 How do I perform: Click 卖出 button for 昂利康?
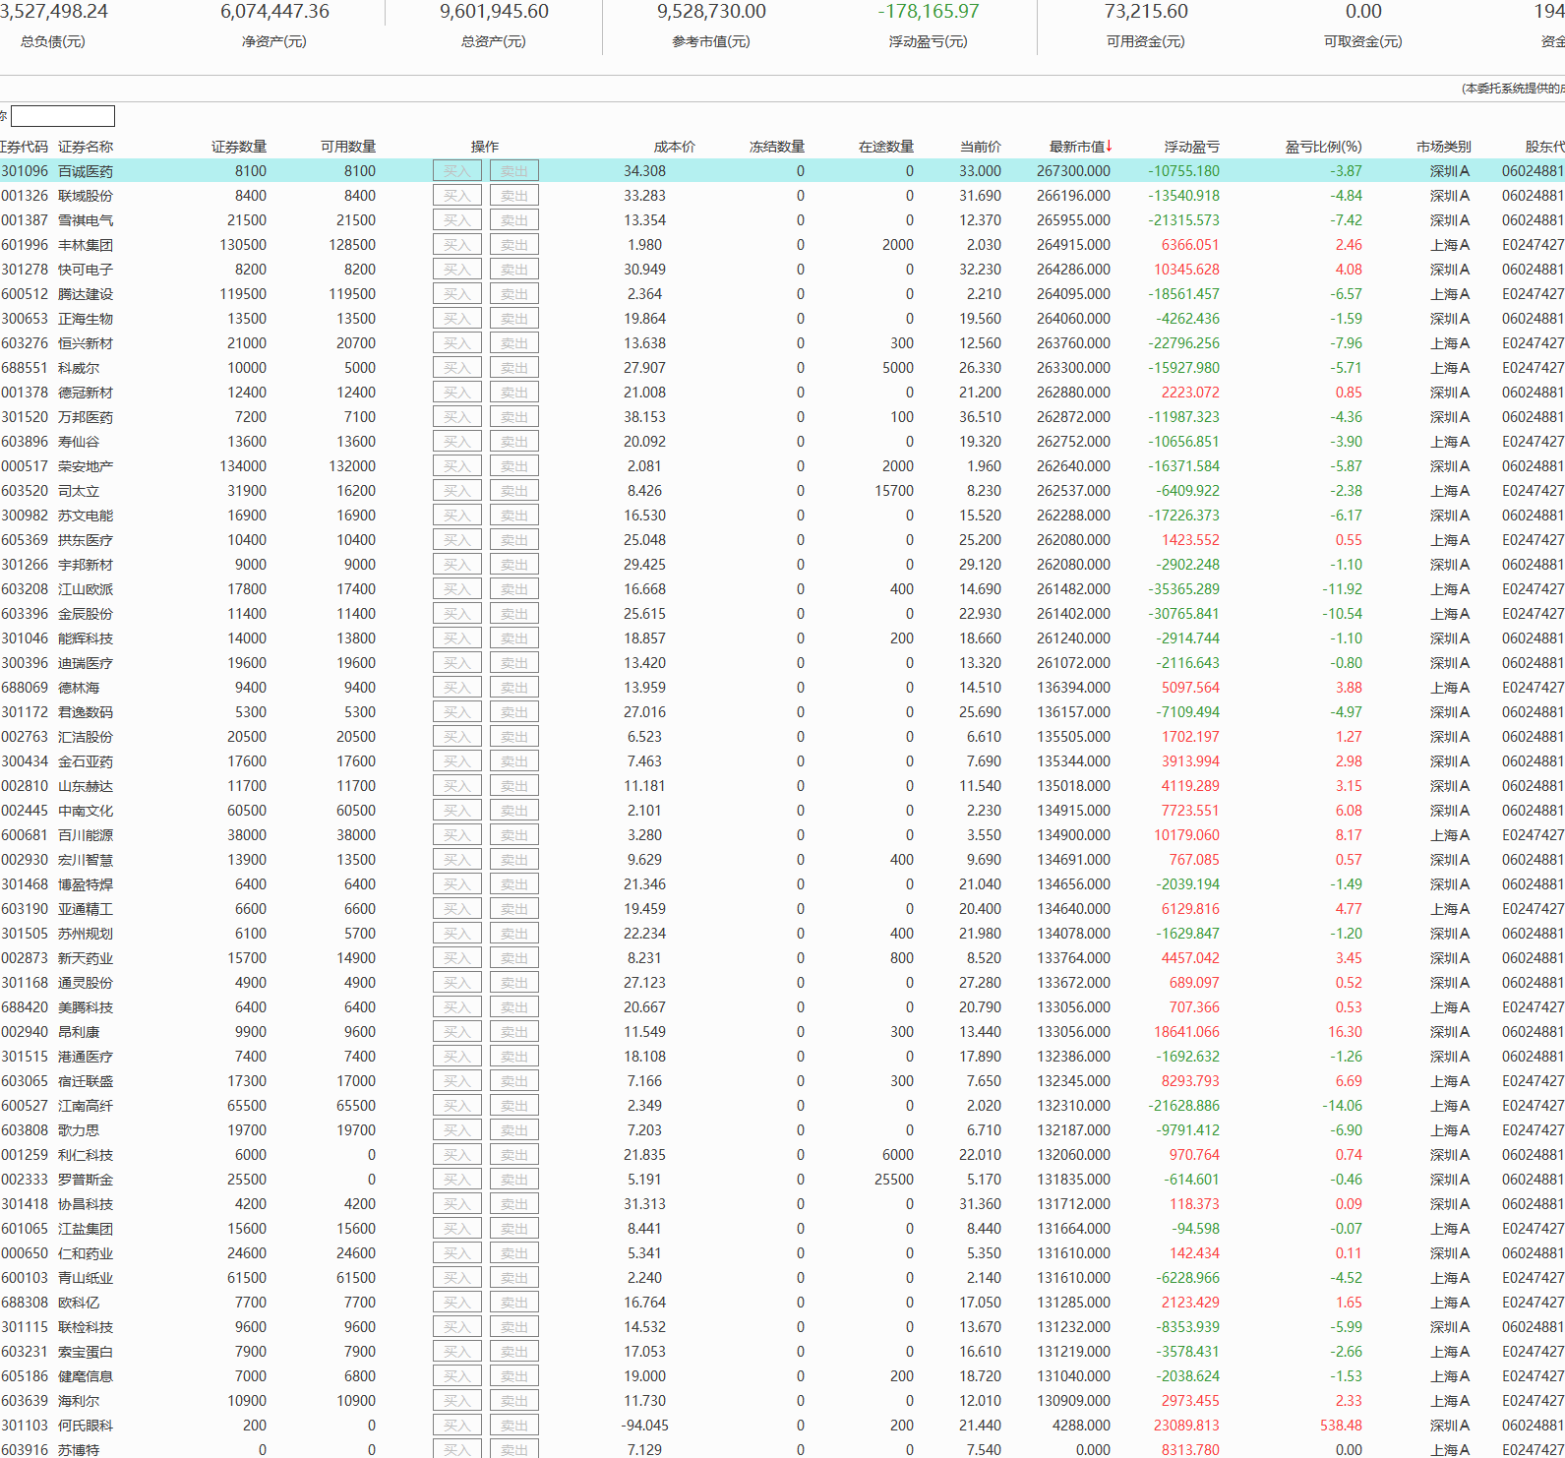coord(514,1032)
